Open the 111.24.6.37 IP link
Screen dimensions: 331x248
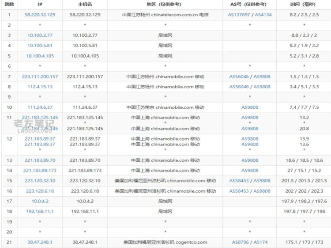40,107
